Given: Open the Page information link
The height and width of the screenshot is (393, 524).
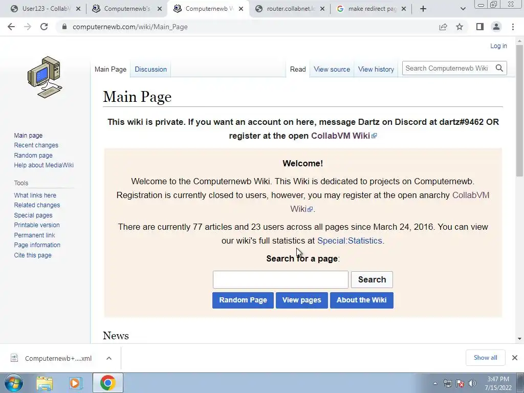Looking at the screenshot, I should 37,245.
